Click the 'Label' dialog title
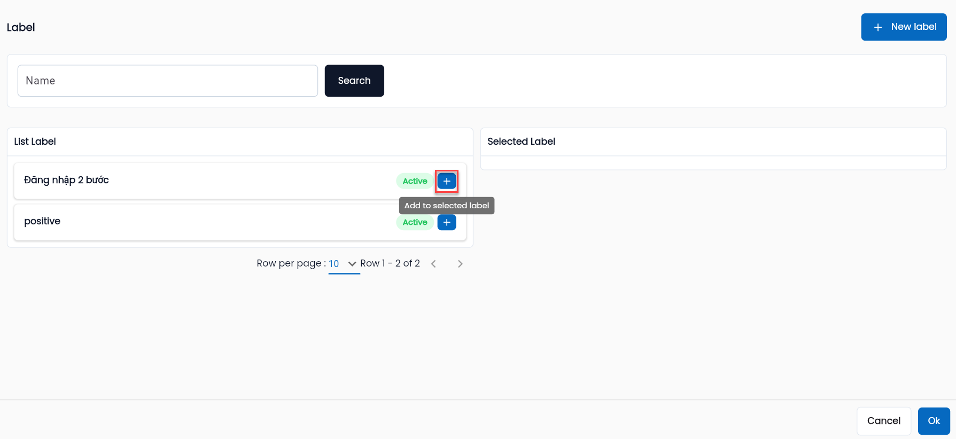 pos(21,27)
